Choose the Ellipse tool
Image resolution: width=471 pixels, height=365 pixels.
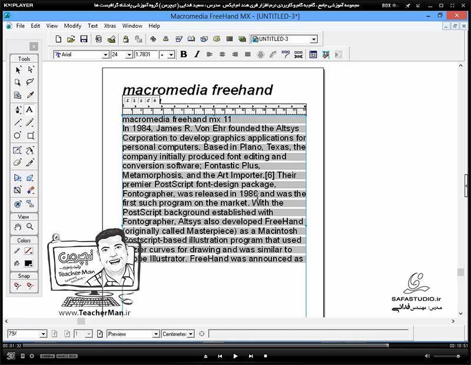point(18,136)
